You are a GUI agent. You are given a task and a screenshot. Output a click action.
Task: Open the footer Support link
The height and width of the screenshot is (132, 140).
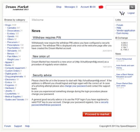click(18, 126)
